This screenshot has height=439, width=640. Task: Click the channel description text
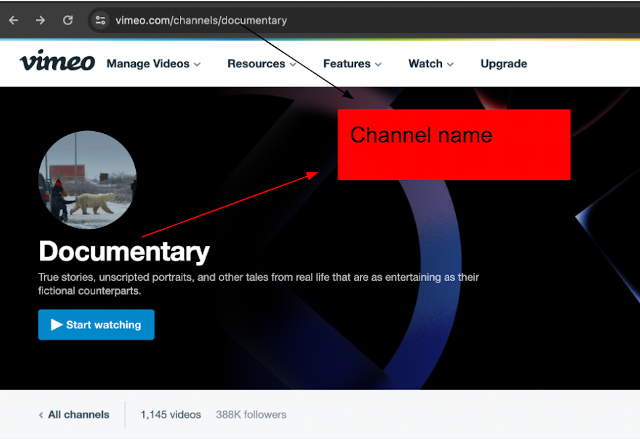point(258,284)
